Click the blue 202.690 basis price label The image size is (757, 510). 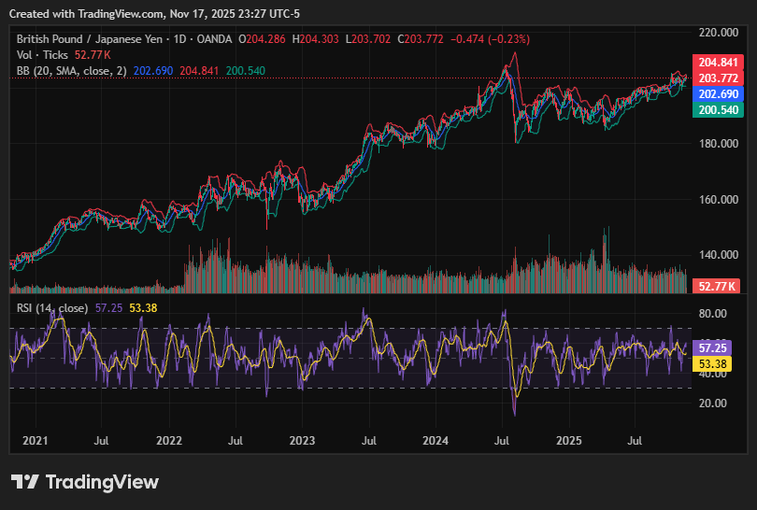tap(719, 94)
